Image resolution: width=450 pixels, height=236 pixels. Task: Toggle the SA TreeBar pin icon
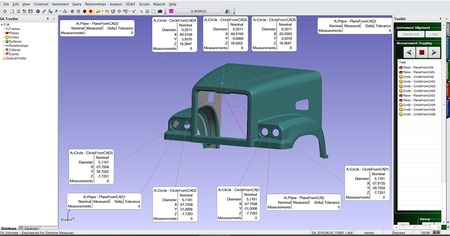pos(48,18)
